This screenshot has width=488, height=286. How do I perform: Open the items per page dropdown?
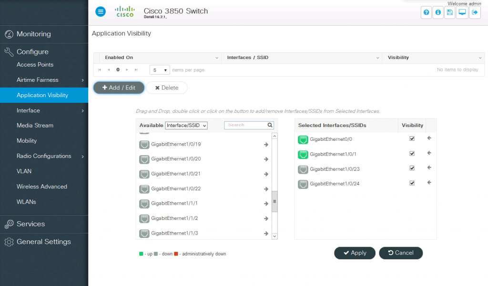pyautogui.click(x=159, y=69)
